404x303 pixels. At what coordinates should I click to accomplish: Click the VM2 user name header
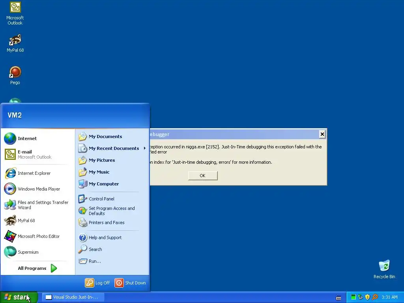click(x=15, y=115)
